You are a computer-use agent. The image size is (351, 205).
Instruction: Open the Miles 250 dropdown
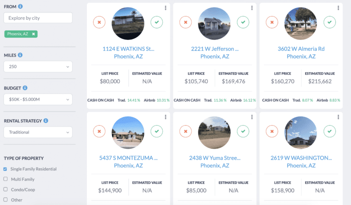tap(38, 67)
